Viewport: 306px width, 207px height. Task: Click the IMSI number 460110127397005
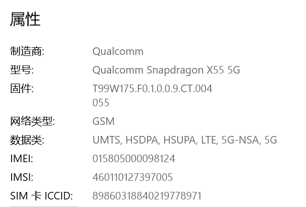[x=132, y=177]
